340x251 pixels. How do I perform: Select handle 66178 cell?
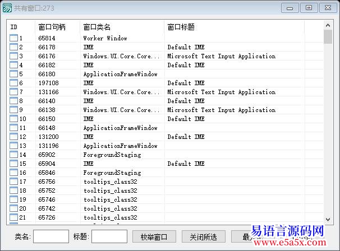pyautogui.click(x=47, y=47)
